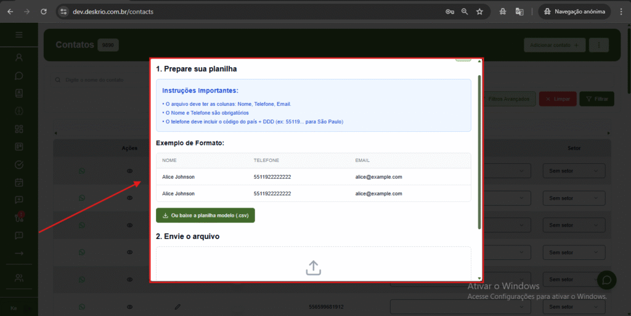Expand the first row 'Sem setor' dropdown
The height and width of the screenshot is (316, 631).
click(x=574, y=171)
